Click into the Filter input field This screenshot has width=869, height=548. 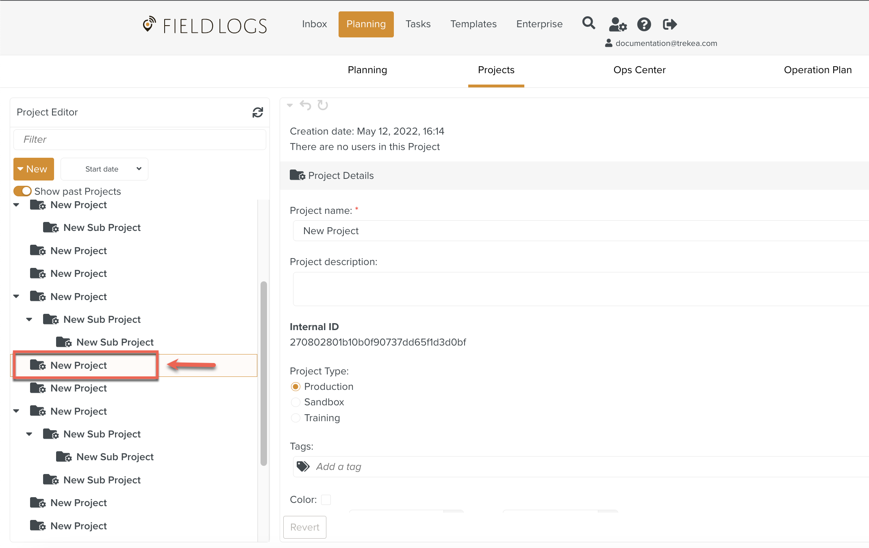[x=139, y=139]
